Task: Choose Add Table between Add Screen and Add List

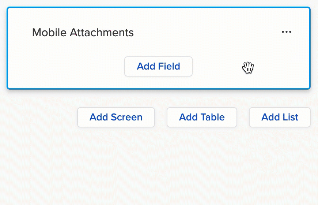Action: [x=202, y=117]
